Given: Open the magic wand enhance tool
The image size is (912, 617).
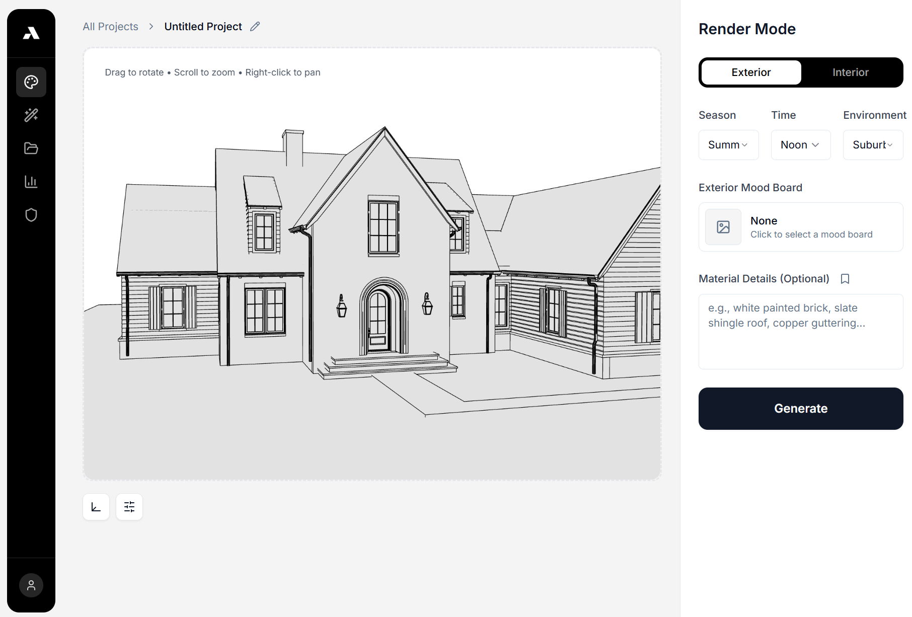Looking at the screenshot, I should point(31,115).
